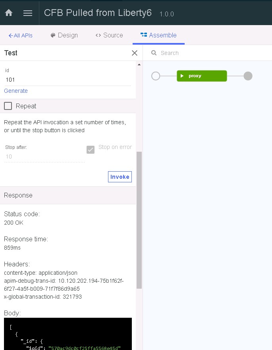Close the Test panel

tap(134, 53)
